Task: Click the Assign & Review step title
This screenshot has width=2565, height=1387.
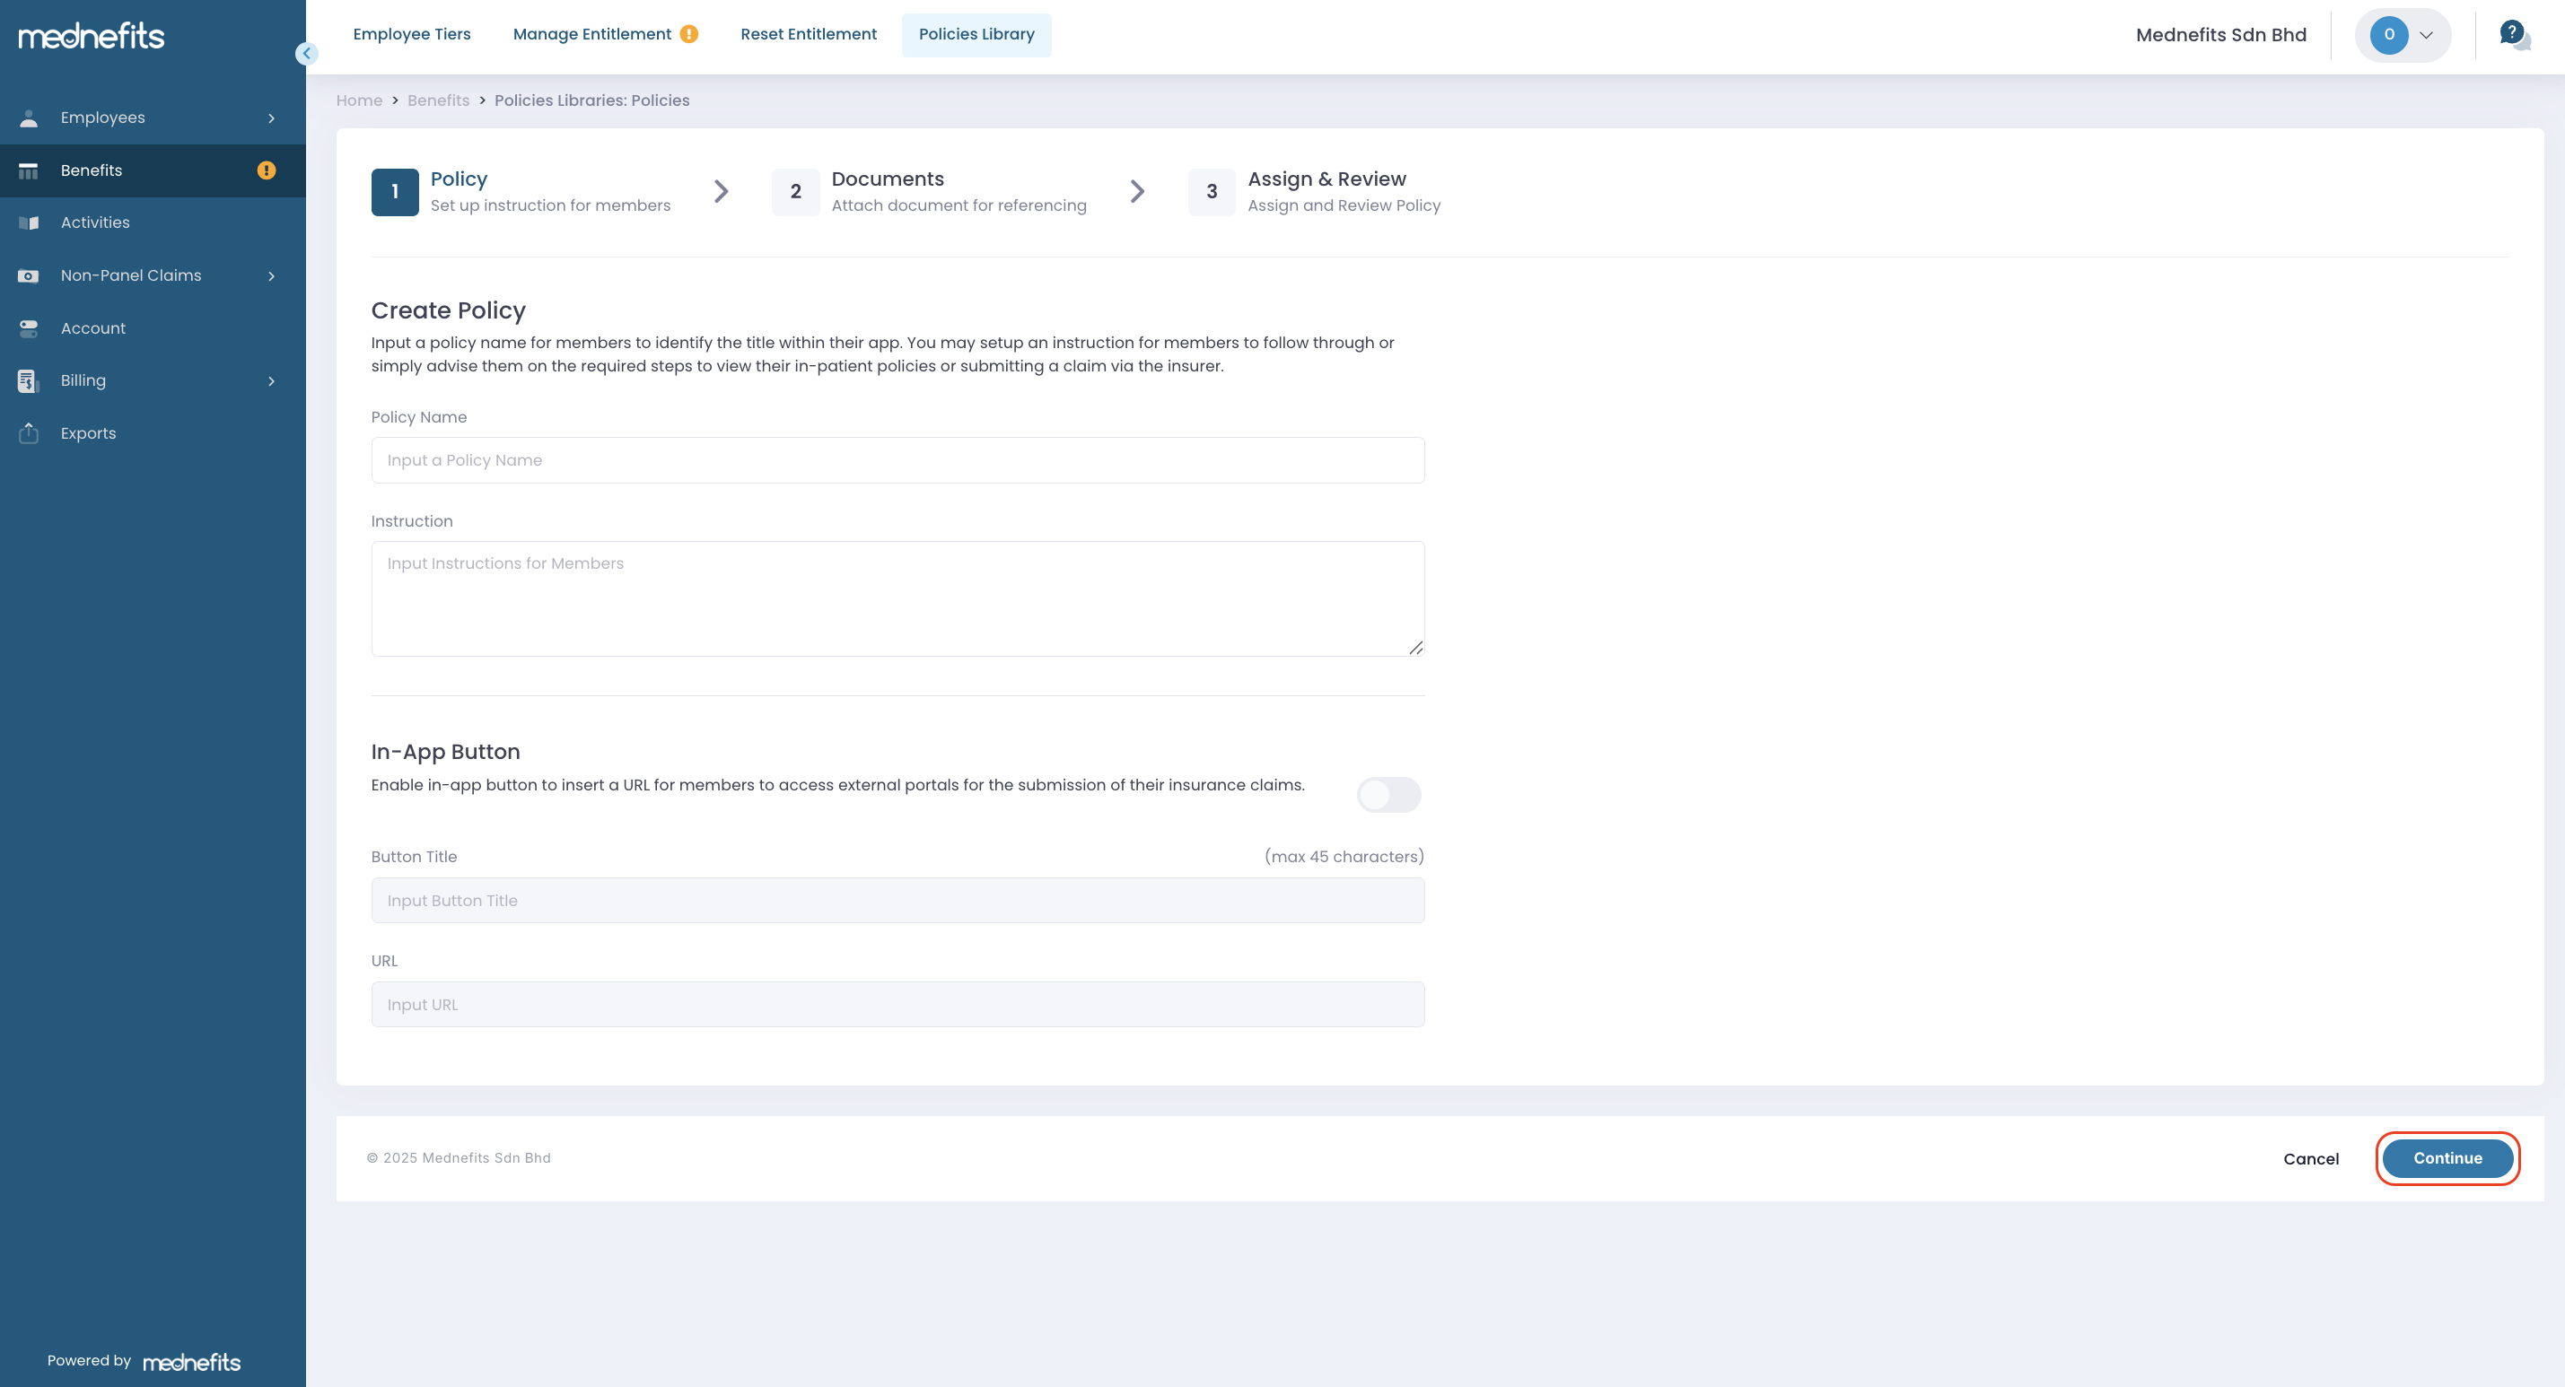Action: 1326,179
